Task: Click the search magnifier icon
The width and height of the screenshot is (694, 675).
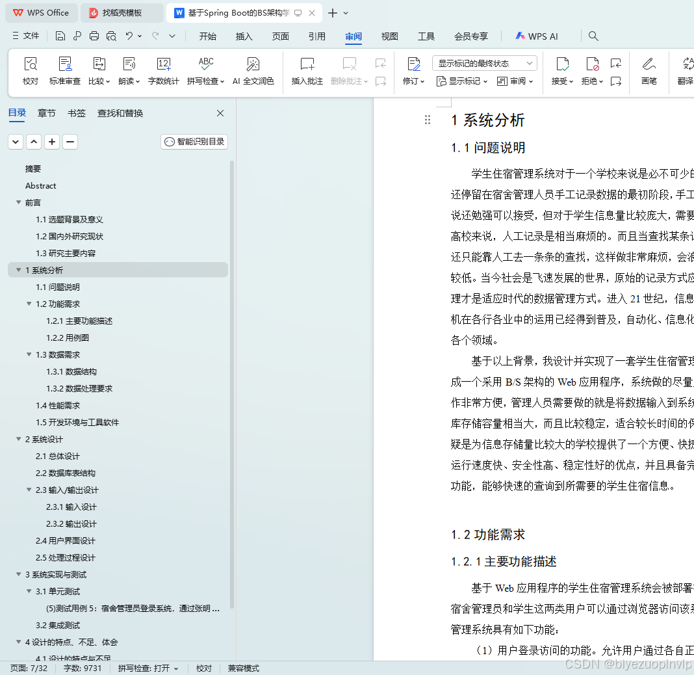Action: [x=593, y=36]
